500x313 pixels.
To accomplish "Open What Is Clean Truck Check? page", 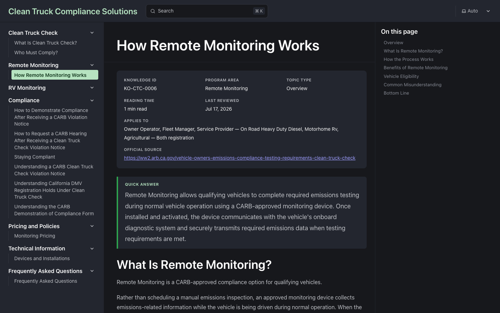I will point(45,43).
